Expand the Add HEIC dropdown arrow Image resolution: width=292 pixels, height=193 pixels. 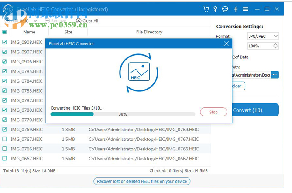point(35,21)
